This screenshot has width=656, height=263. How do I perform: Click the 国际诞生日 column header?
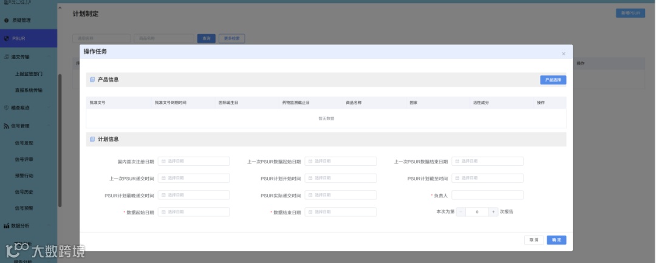(x=228, y=103)
